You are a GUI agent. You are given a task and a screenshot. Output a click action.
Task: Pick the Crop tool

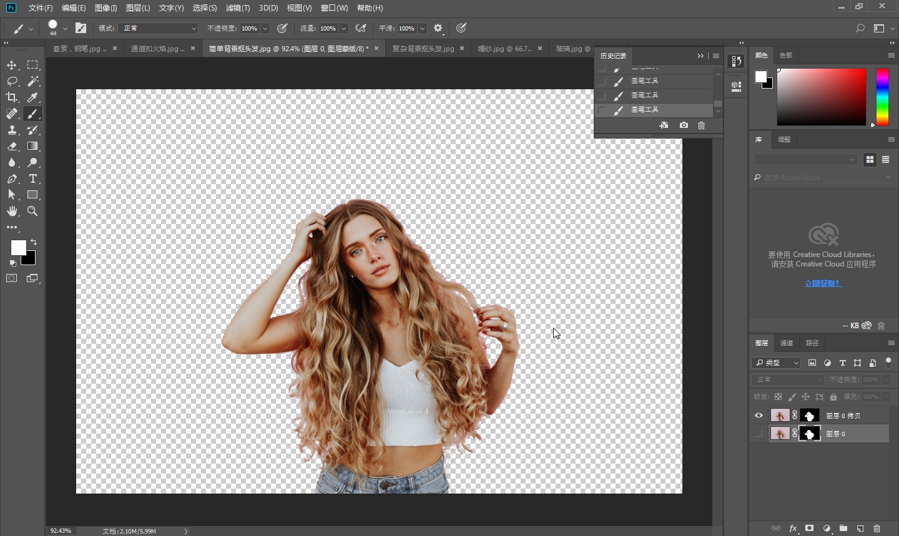pyautogui.click(x=12, y=97)
